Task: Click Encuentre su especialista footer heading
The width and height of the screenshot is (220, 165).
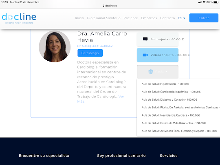Action: tap(44, 156)
